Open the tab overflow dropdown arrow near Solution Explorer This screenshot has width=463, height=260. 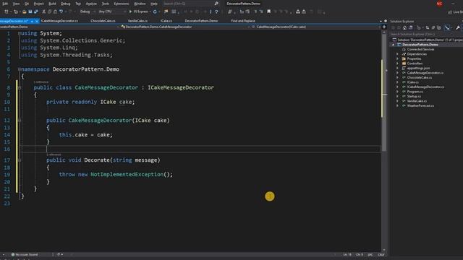tap(381, 21)
